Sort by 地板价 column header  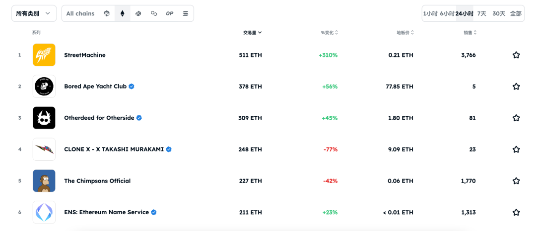(x=405, y=33)
